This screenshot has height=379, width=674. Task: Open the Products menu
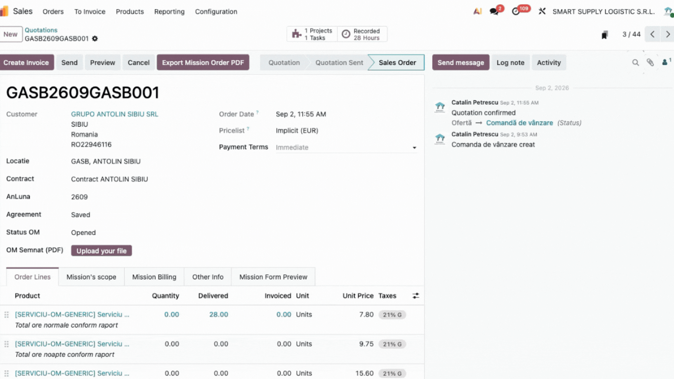[130, 12]
